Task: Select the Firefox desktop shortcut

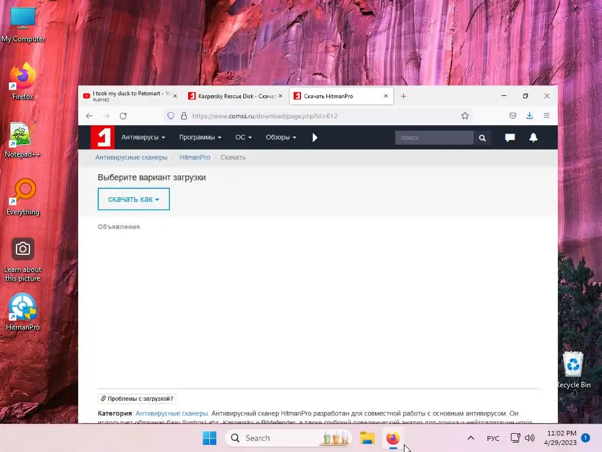Action: point(23,81)
